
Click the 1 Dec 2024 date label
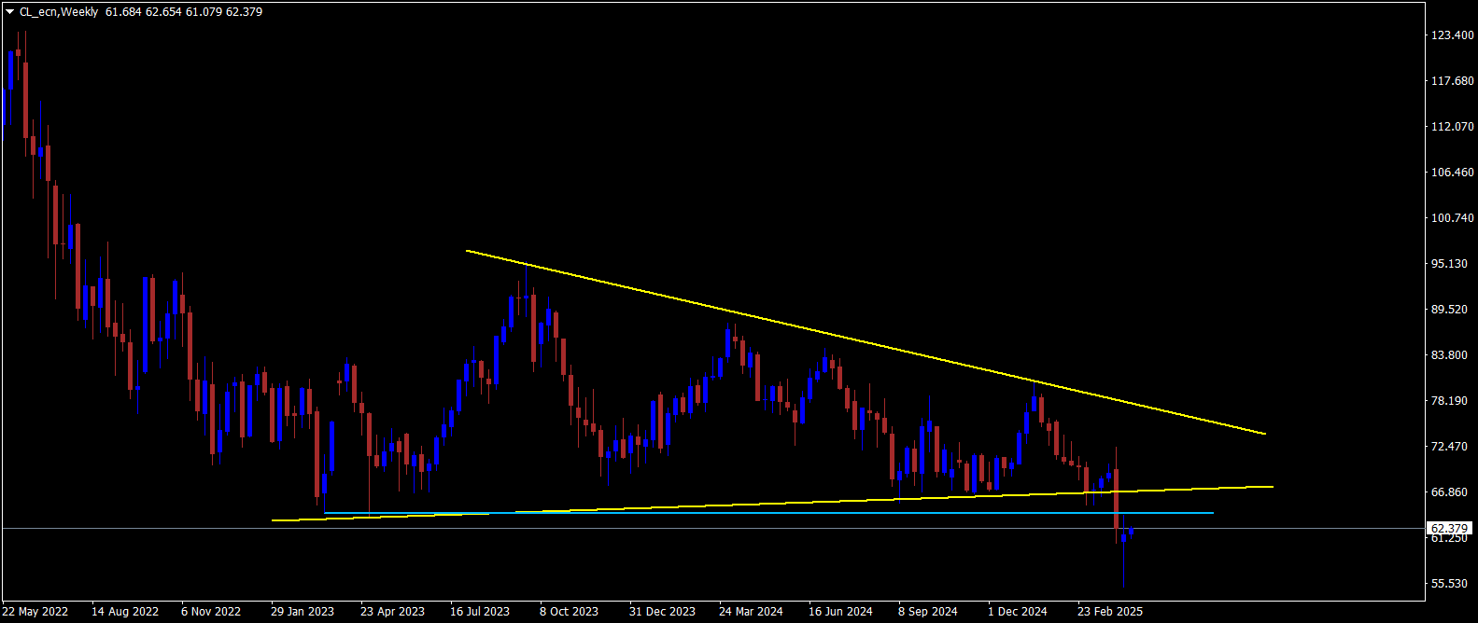(1018, 612)
